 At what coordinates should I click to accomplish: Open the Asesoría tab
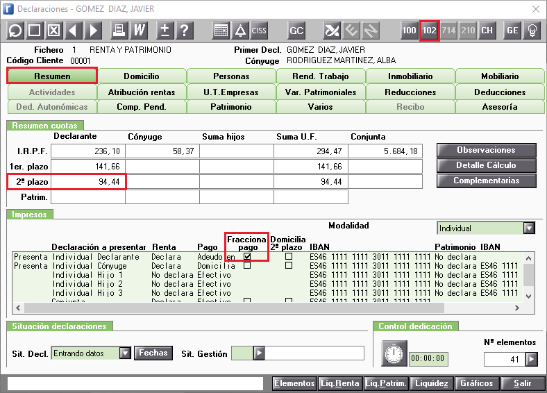coord(500,107)
